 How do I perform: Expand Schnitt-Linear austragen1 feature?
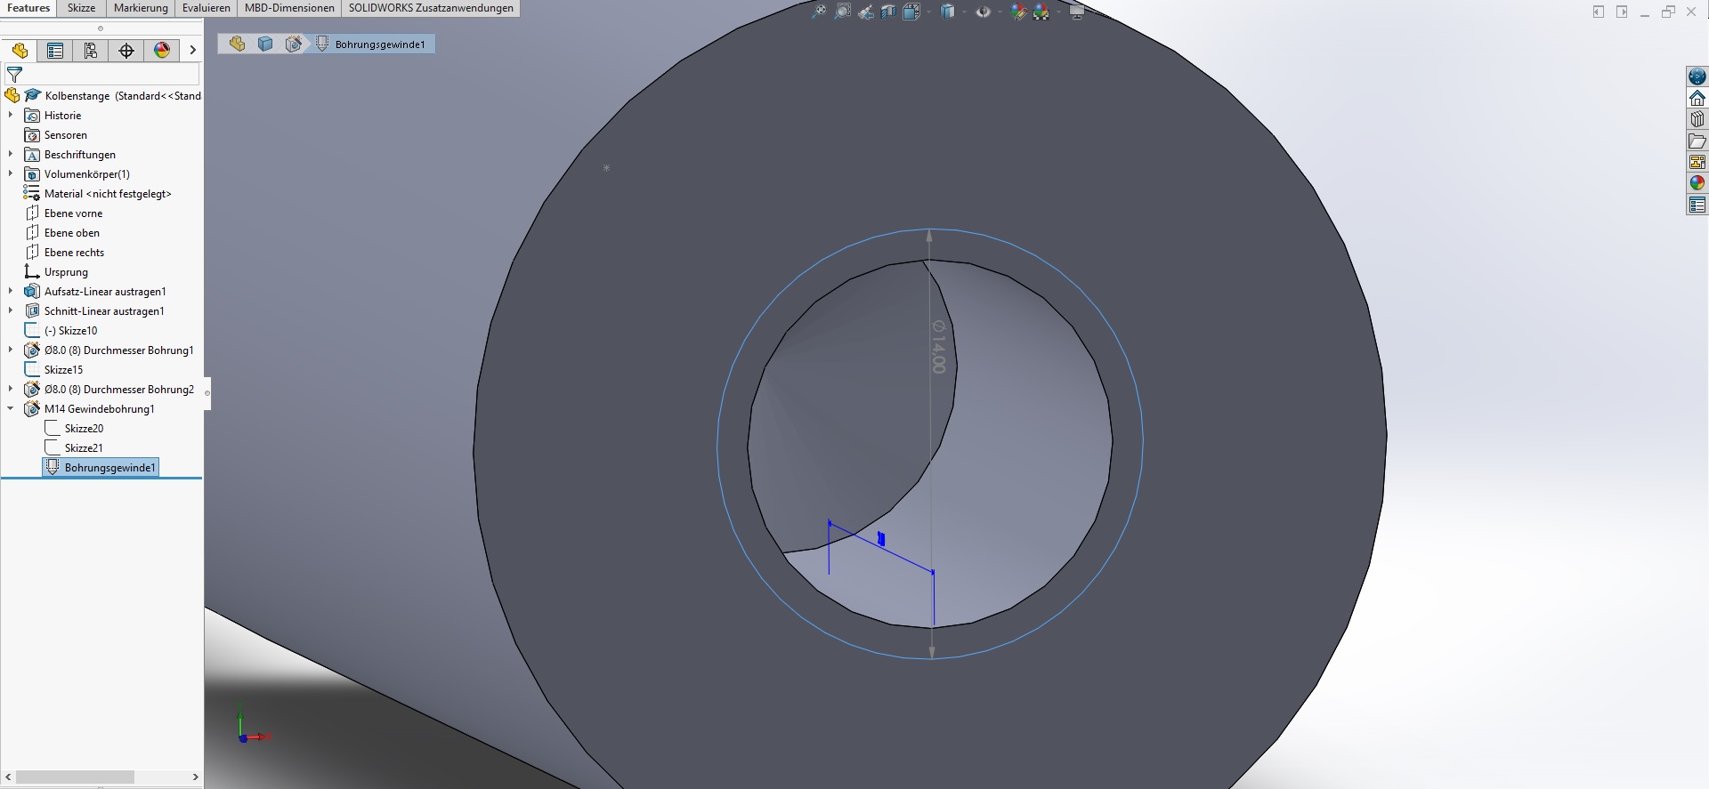click(x=11, y=311)
